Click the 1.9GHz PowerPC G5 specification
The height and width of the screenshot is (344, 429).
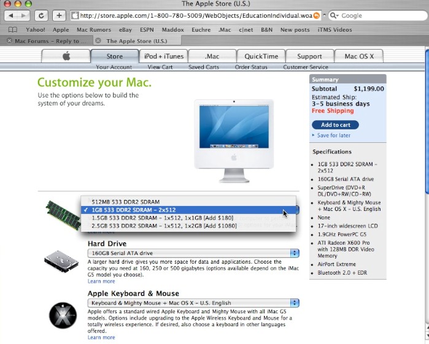(x=342, y=234)
